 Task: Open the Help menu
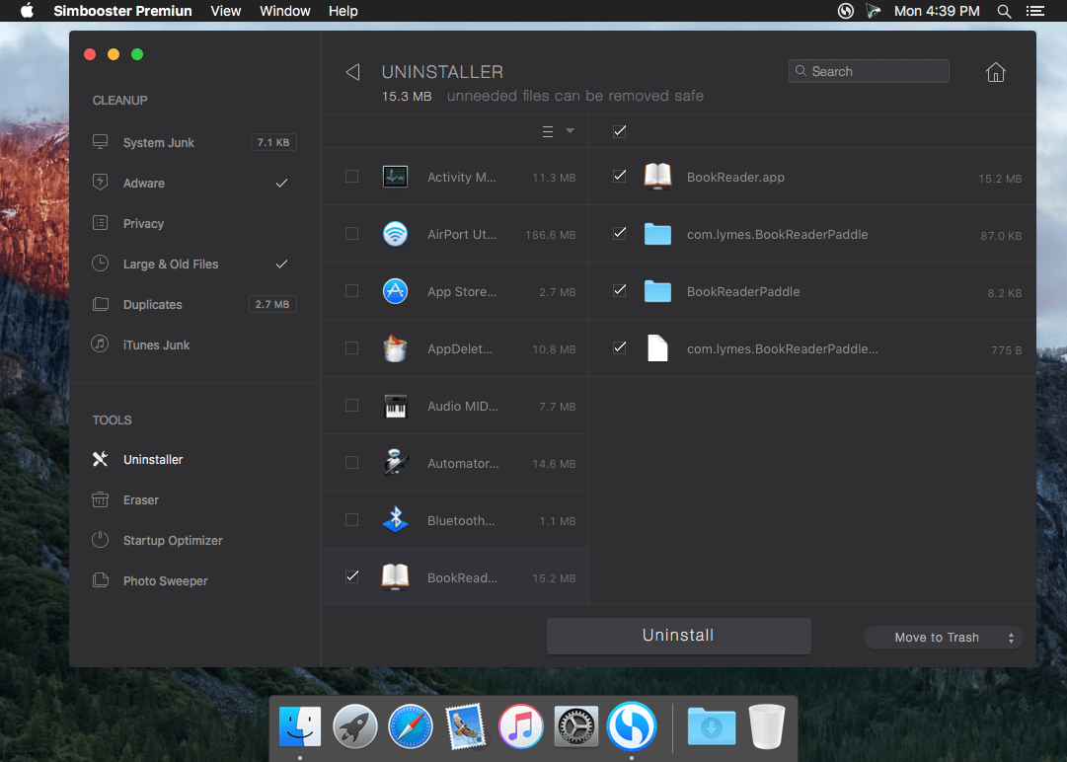click(343, 11)
